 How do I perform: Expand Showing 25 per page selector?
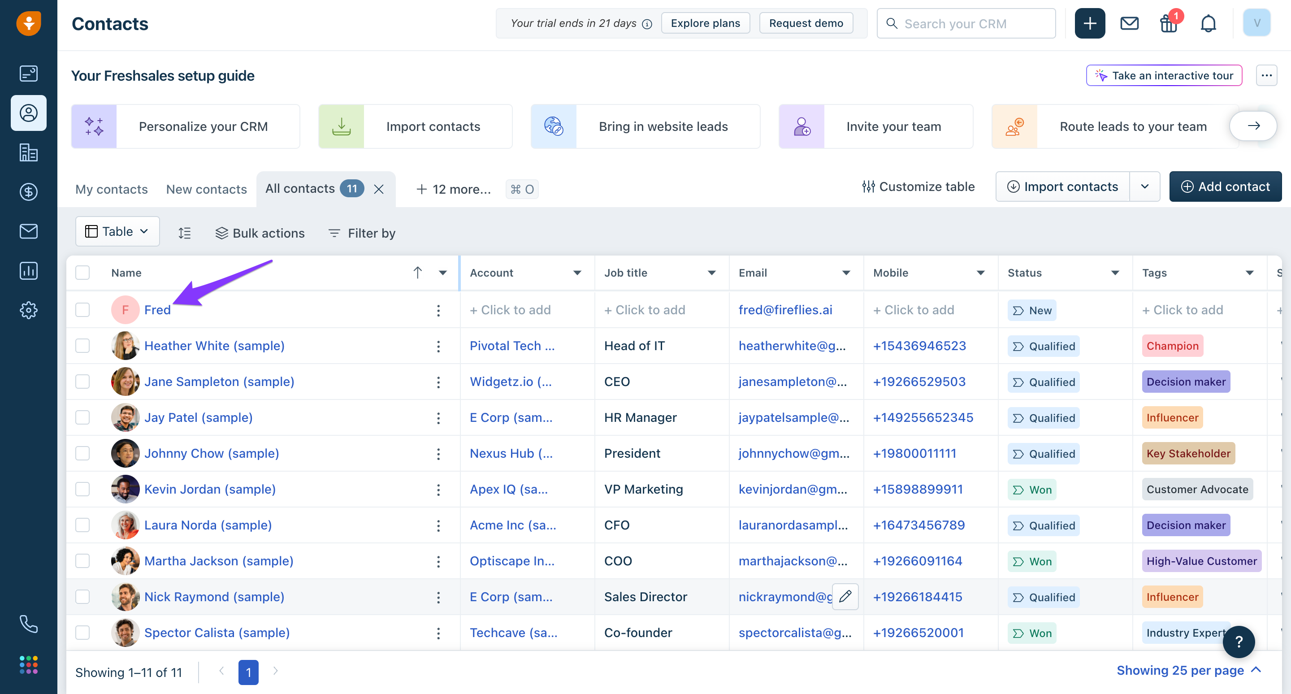[1188, 670]
